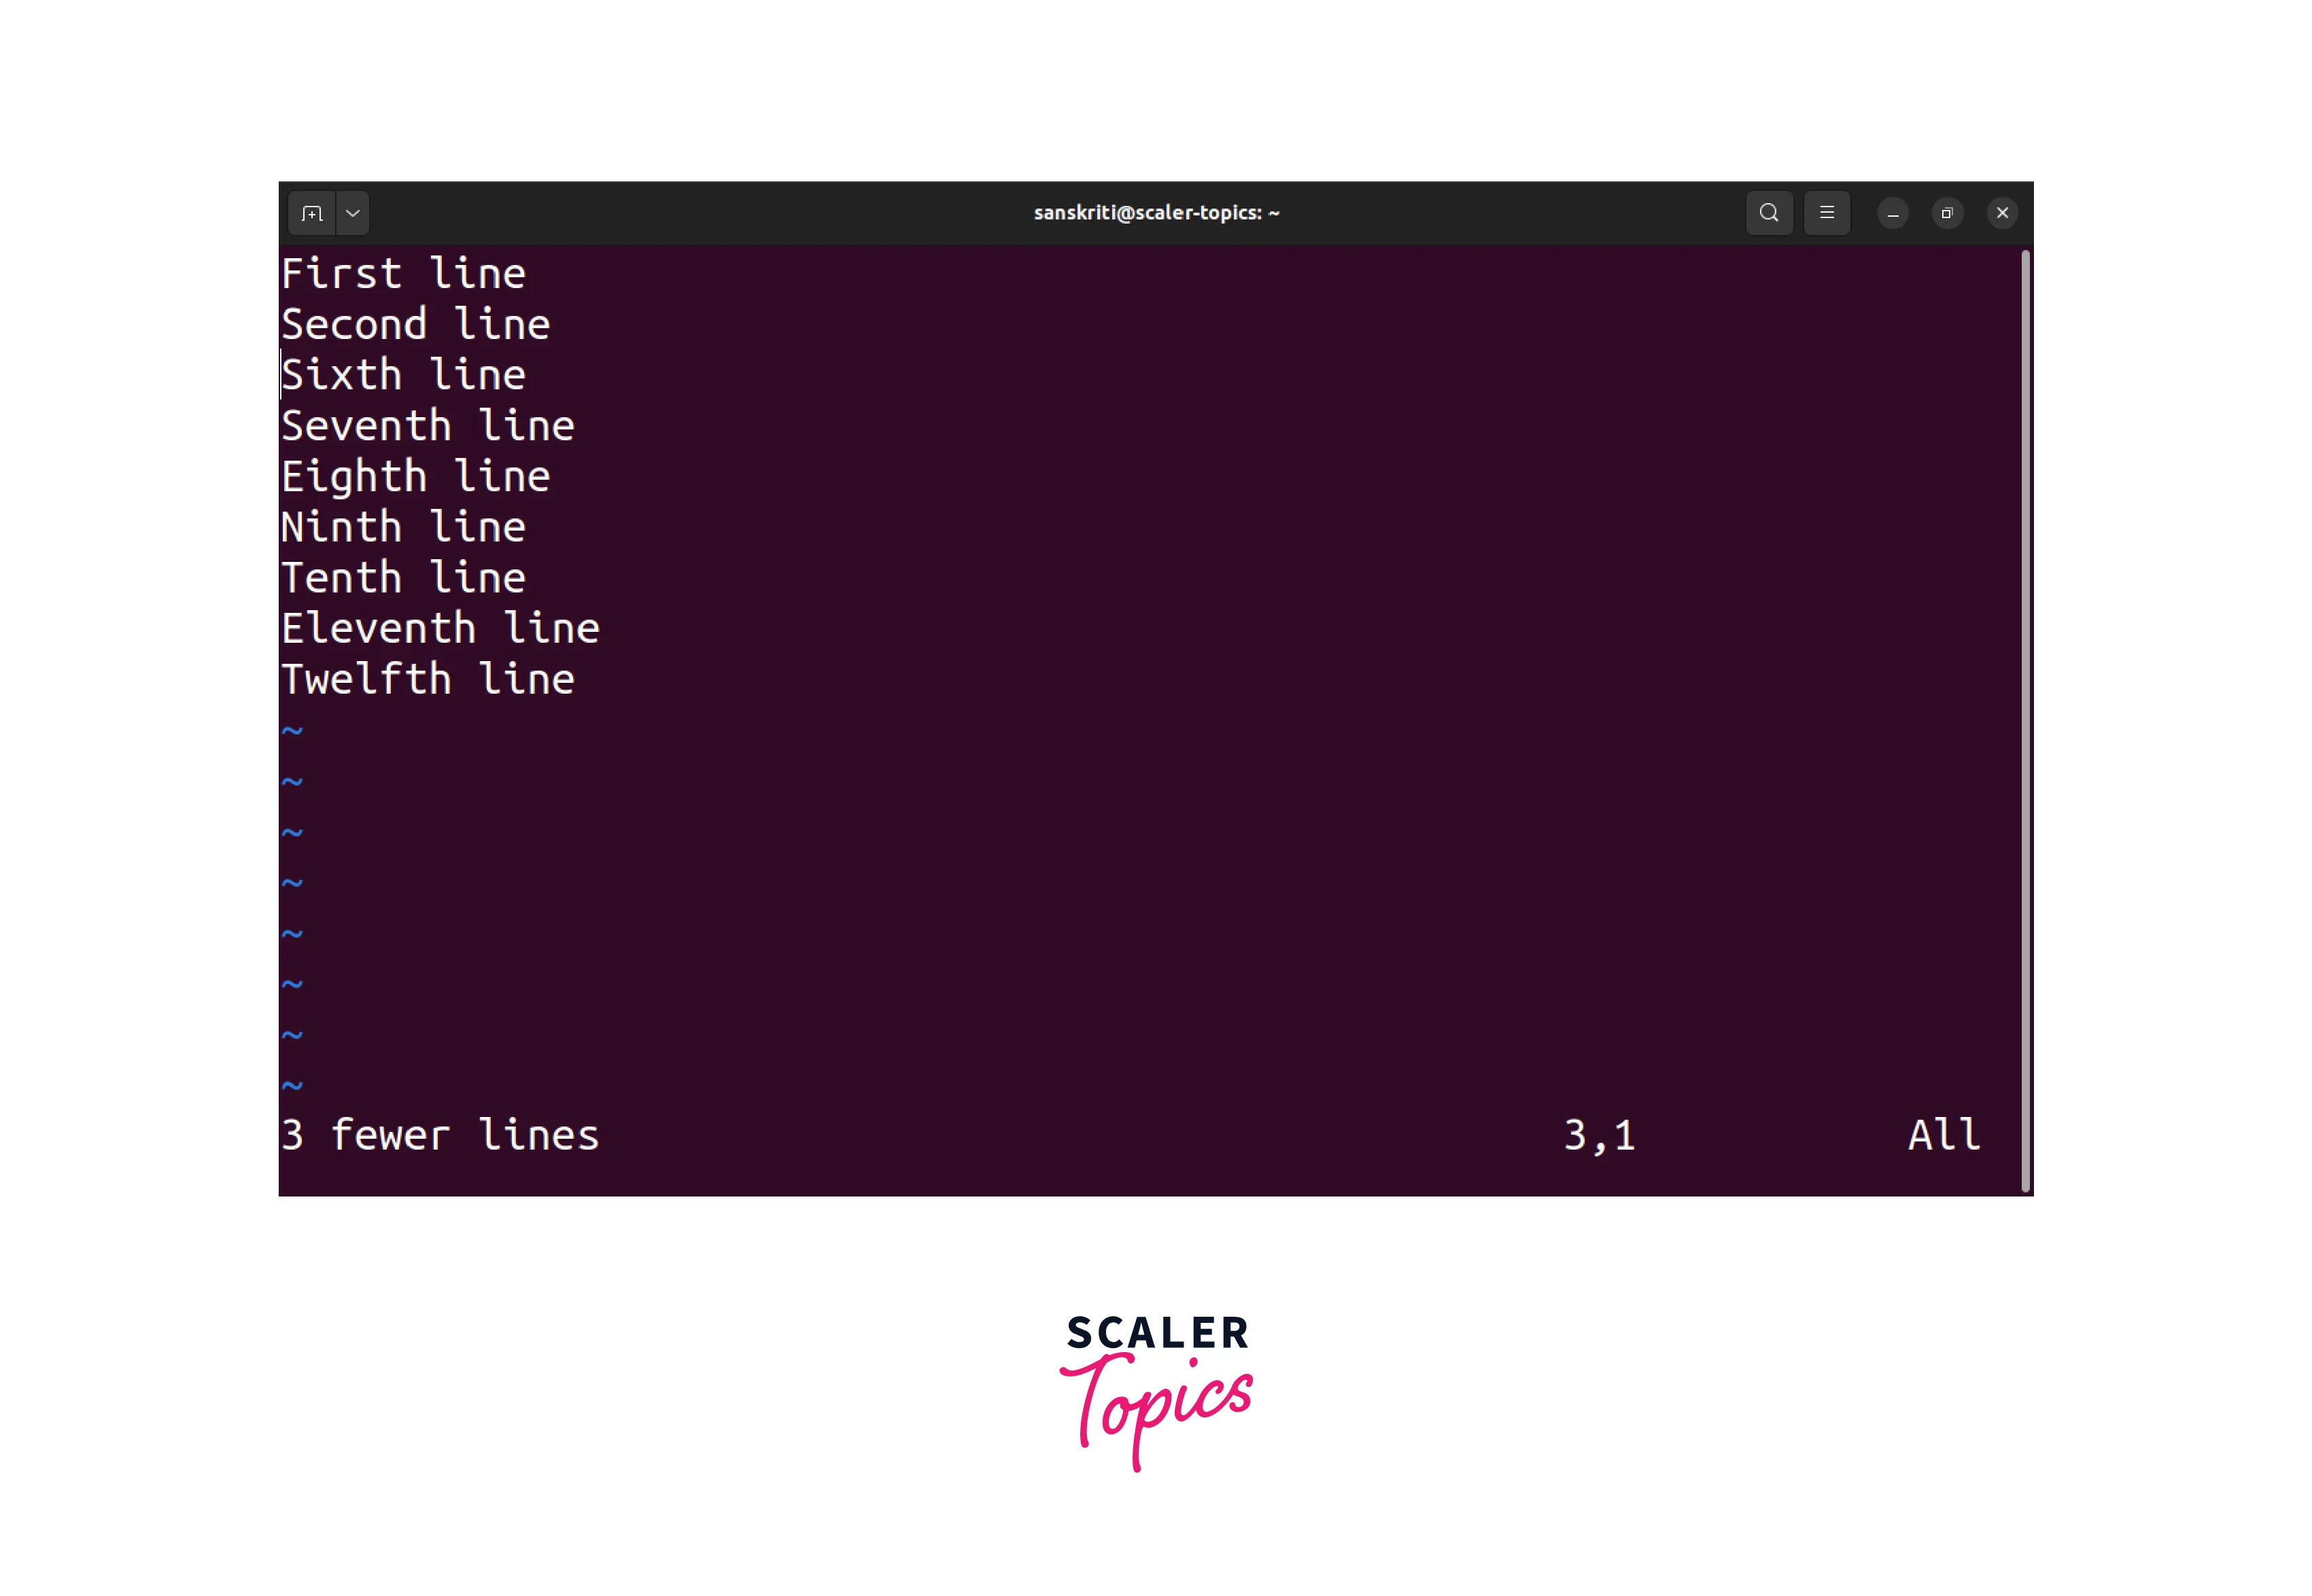Toggle the menu bar visibility
The width and height of the screenshot is (2312, 1596).
[x=1827, y=214]
